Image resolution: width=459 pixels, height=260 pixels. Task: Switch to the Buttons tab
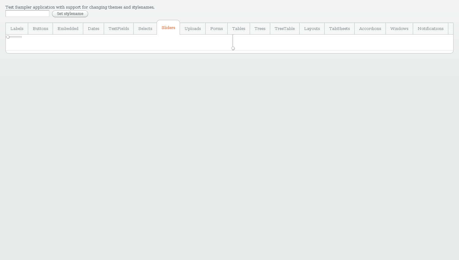click(x=40, y=28)
